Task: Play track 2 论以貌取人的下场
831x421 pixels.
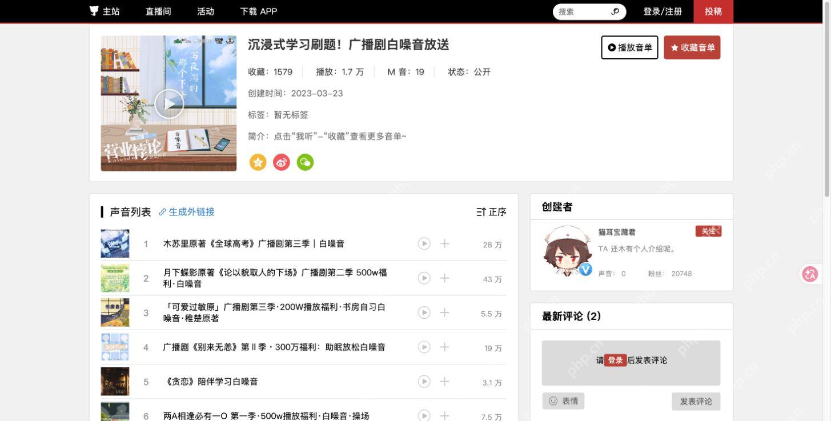Action: tap(424, 278)
